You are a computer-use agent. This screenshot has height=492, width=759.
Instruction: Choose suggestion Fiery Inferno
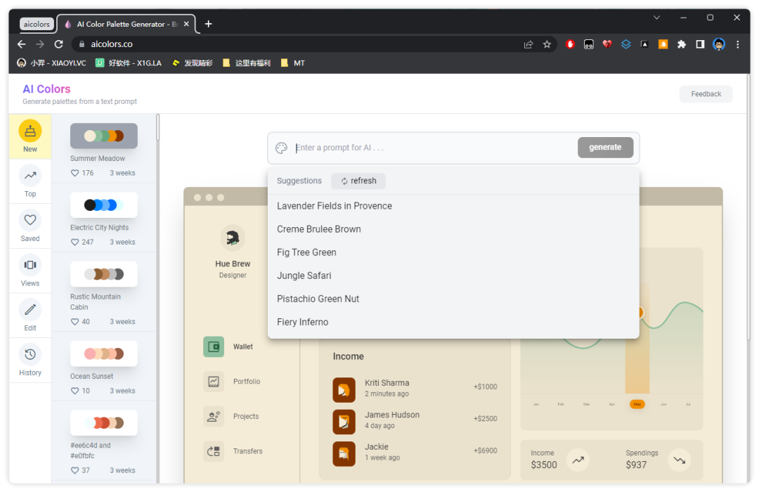pos(453,322)
